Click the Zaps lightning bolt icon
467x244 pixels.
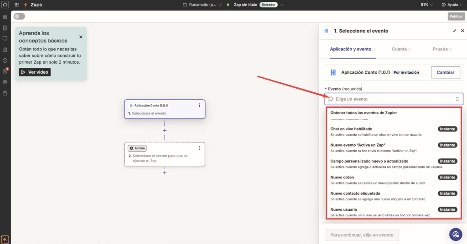tap(26, 5)
